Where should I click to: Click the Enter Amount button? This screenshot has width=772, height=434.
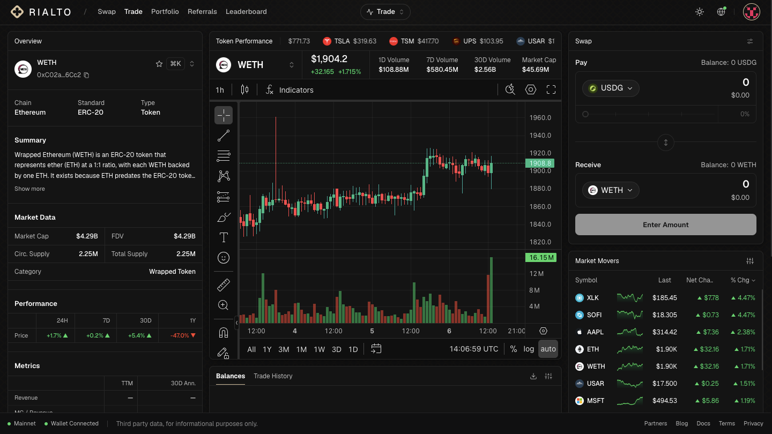pyautogui.click(x=666, y=225)
